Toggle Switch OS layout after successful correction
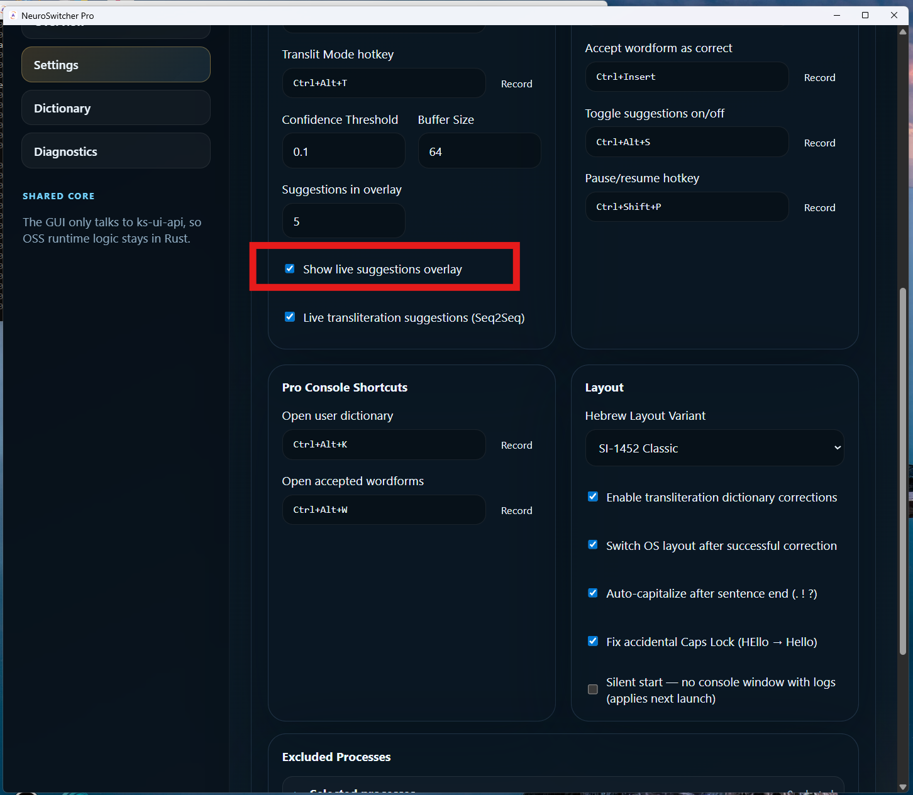 tap(593, 545)
